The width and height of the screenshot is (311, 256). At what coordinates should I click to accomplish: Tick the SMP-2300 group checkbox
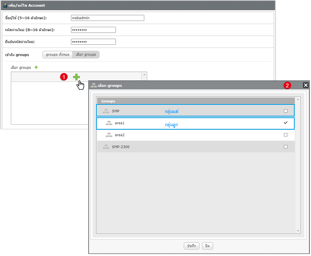tap(286, 146)
